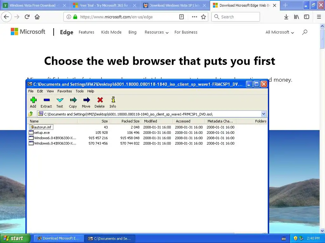The width and height of the screenshot is (325, 243).
Task: Click the Windows start button
Action: click(15, 238)
